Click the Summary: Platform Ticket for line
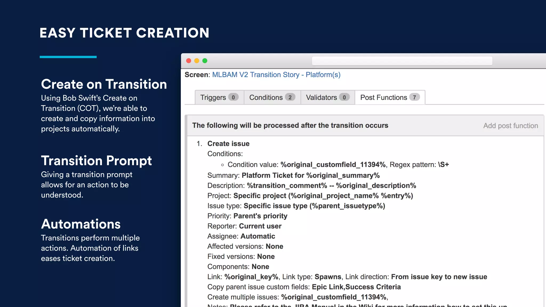The image size is (546, 307). [294, 175]
